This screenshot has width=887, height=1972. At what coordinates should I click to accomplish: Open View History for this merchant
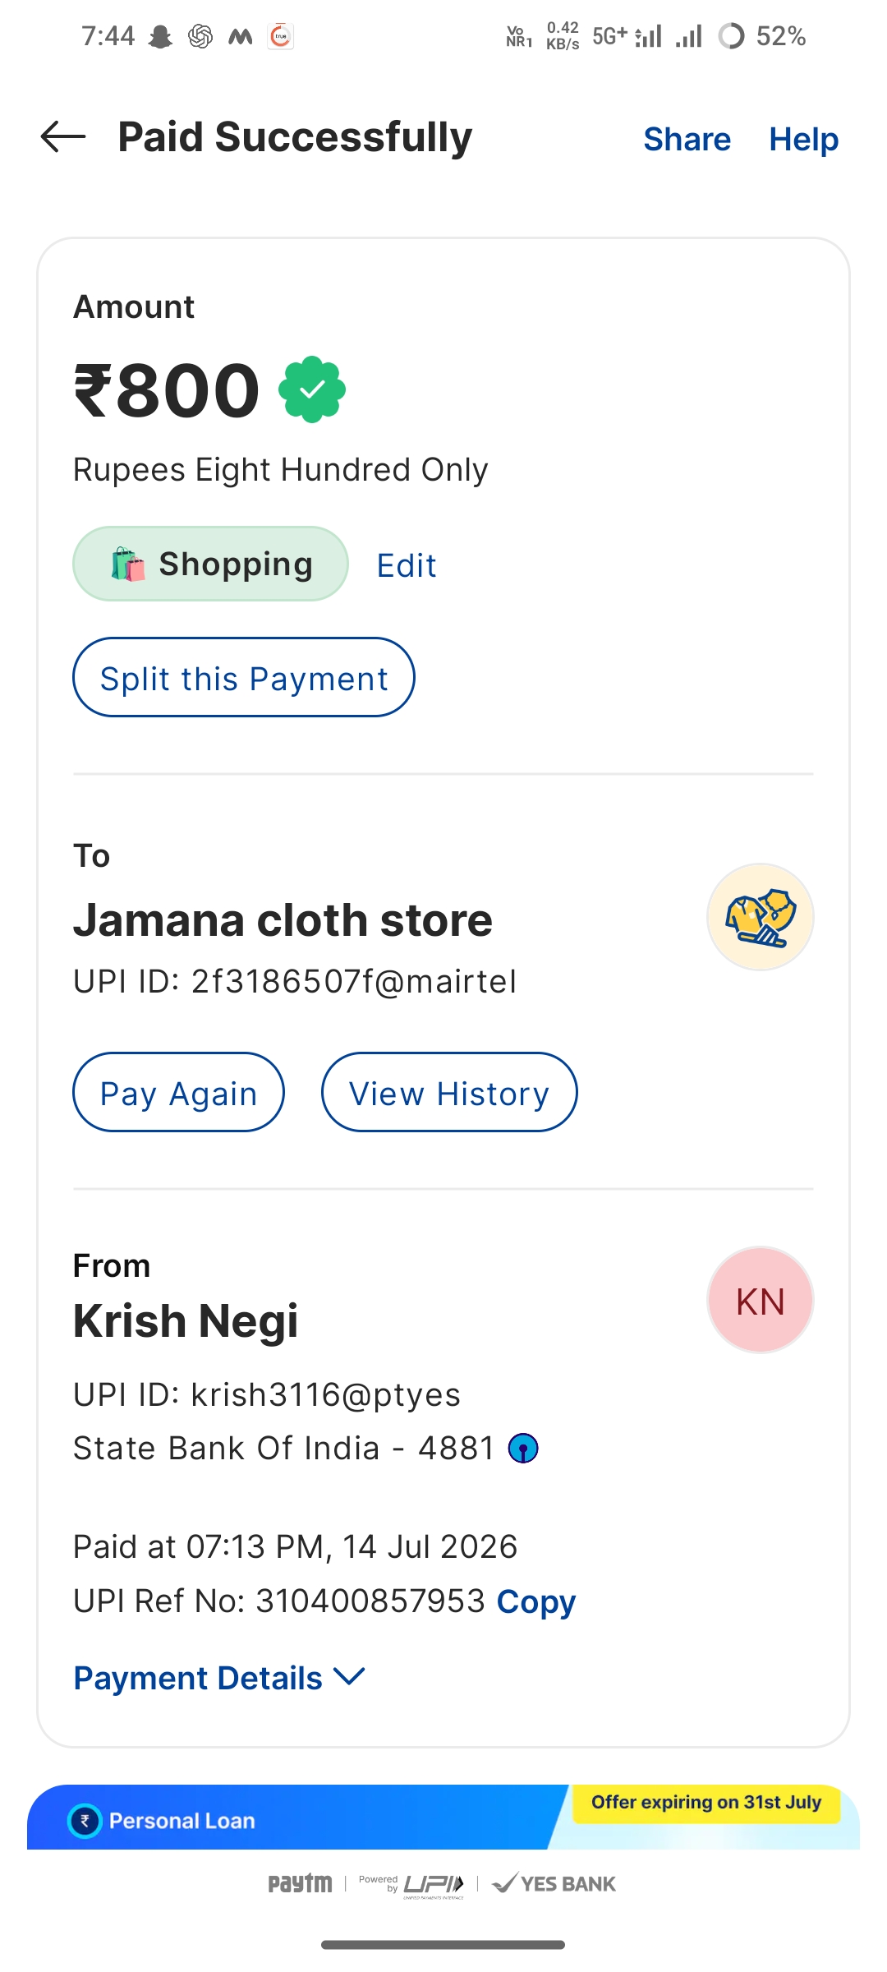[449, 1092]
